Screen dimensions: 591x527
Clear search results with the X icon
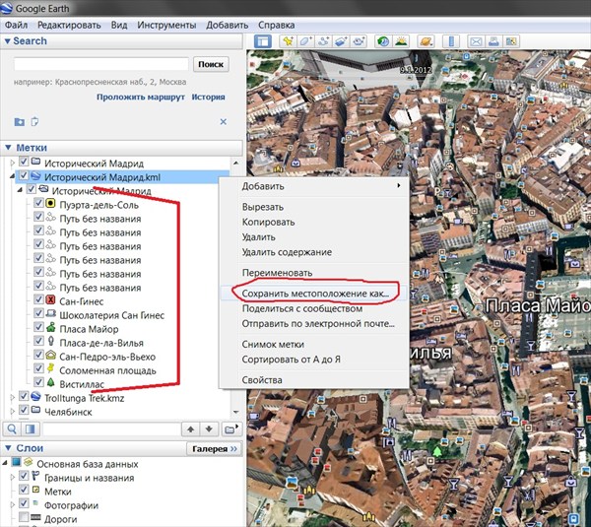coord(224,122)
